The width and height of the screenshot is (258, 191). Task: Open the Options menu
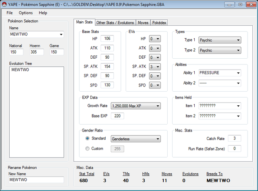(x=26, y=13)
